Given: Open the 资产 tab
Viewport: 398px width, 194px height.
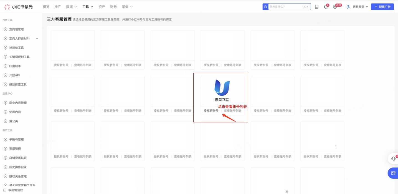Looking at the screenshot, I should [x=102, y=7].
